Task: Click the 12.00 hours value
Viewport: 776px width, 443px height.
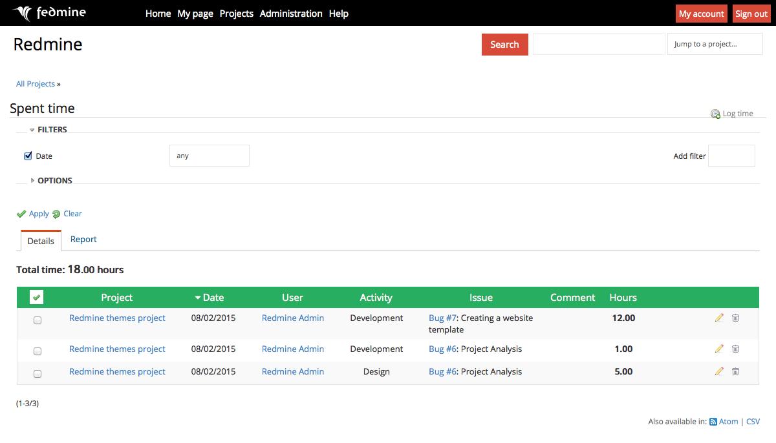Action: pyautogui.click(x=624, y=318)
